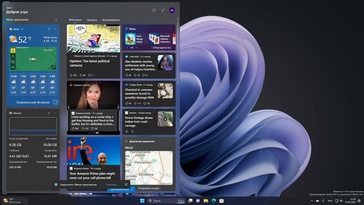The height and width of the screenshot is (205, 364).
Task: Open File Explorer from the taskbar
Action: (x=206, y=200)
